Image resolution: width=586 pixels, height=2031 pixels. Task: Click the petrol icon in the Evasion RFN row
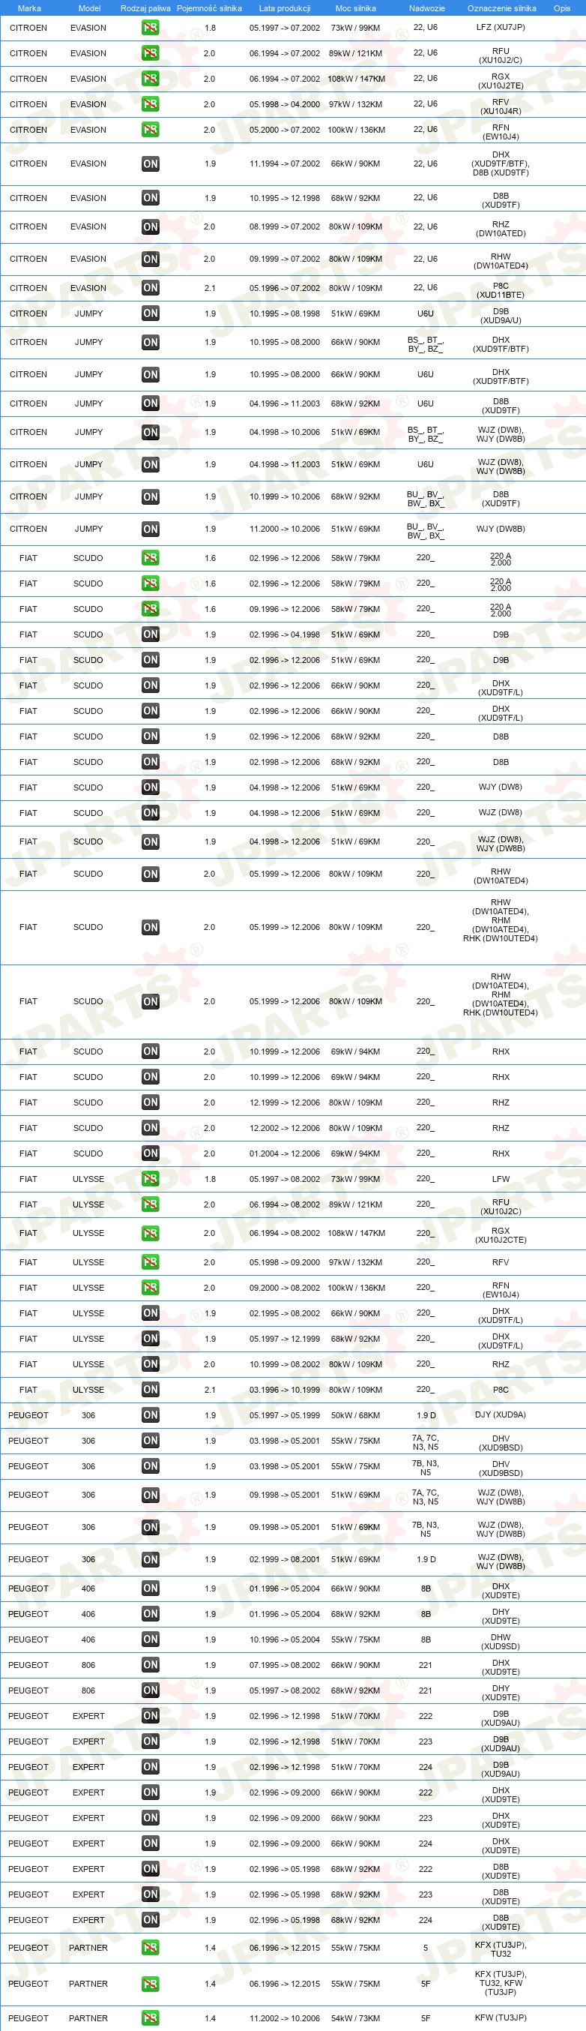tap(151, 129)
